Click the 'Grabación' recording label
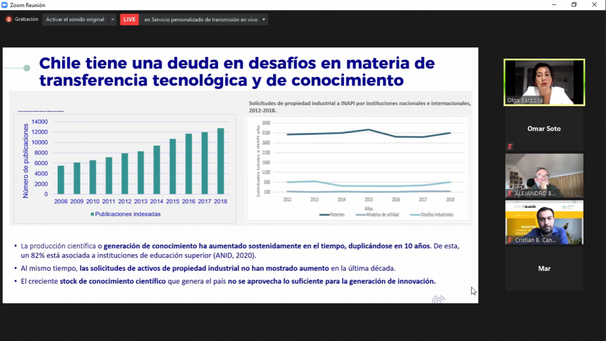The width and height of the screenshot is (606, 341). click(27, 20)
